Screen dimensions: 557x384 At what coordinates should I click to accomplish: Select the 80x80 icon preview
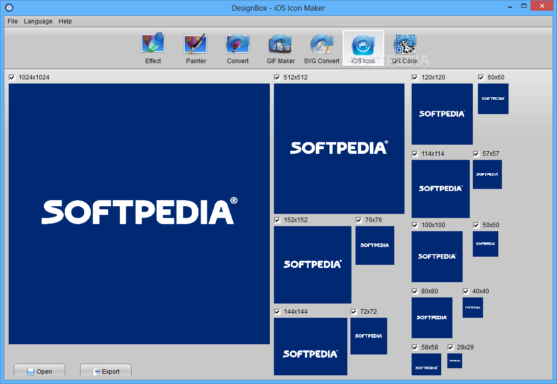coord(432,318)
